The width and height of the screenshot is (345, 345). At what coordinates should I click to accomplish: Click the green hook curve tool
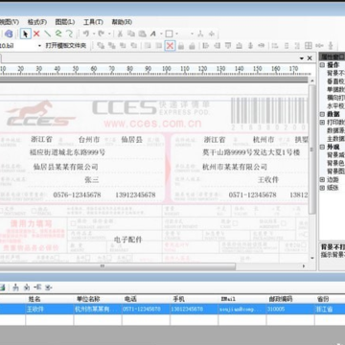click(69, 34)
